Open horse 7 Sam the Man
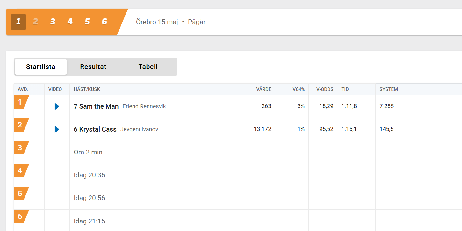Image resolution: width=462 pixels, height=231 pixels. [96, 106]
